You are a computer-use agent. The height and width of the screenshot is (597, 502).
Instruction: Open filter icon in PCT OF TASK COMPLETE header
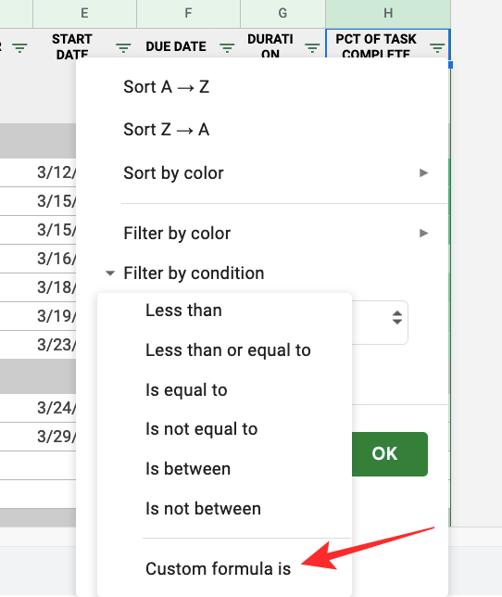click(437, 47)
